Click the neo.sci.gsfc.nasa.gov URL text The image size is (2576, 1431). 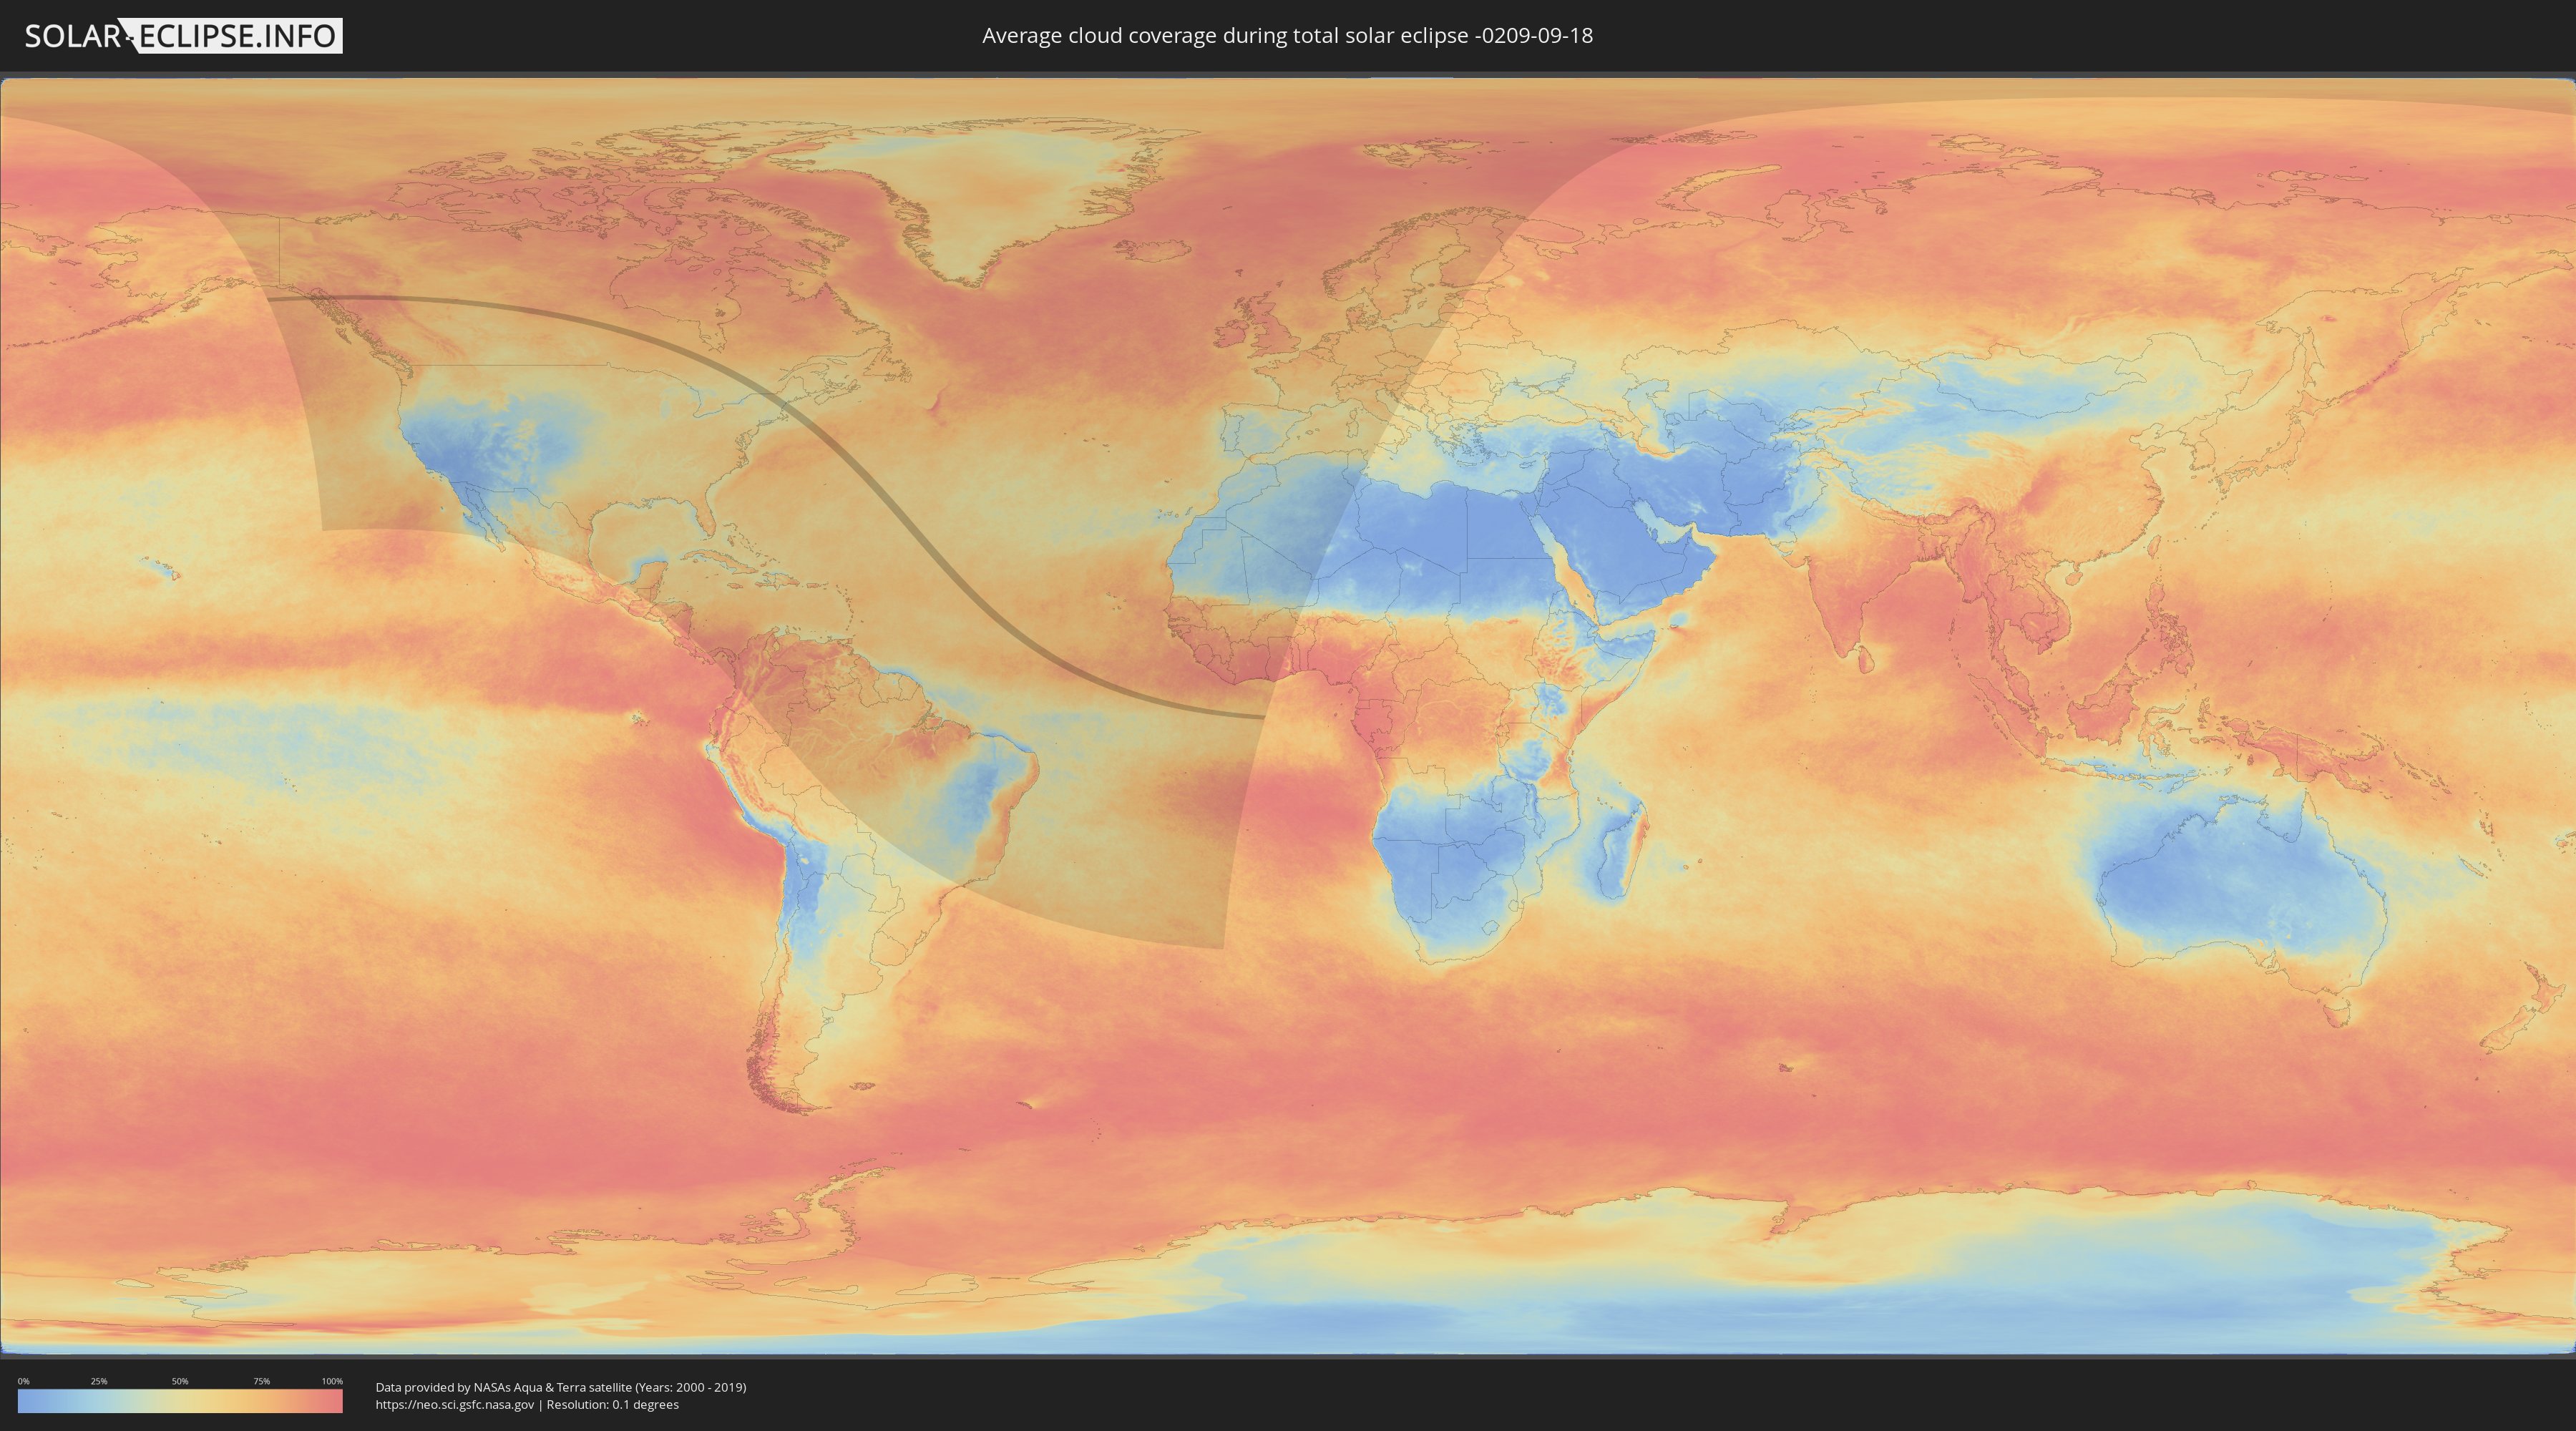pos(455,1405)
